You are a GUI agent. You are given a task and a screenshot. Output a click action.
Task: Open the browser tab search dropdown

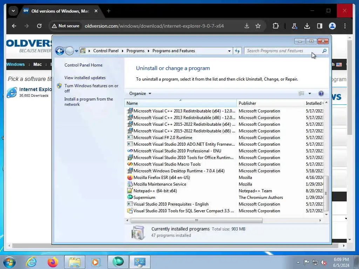pos(13,11)
